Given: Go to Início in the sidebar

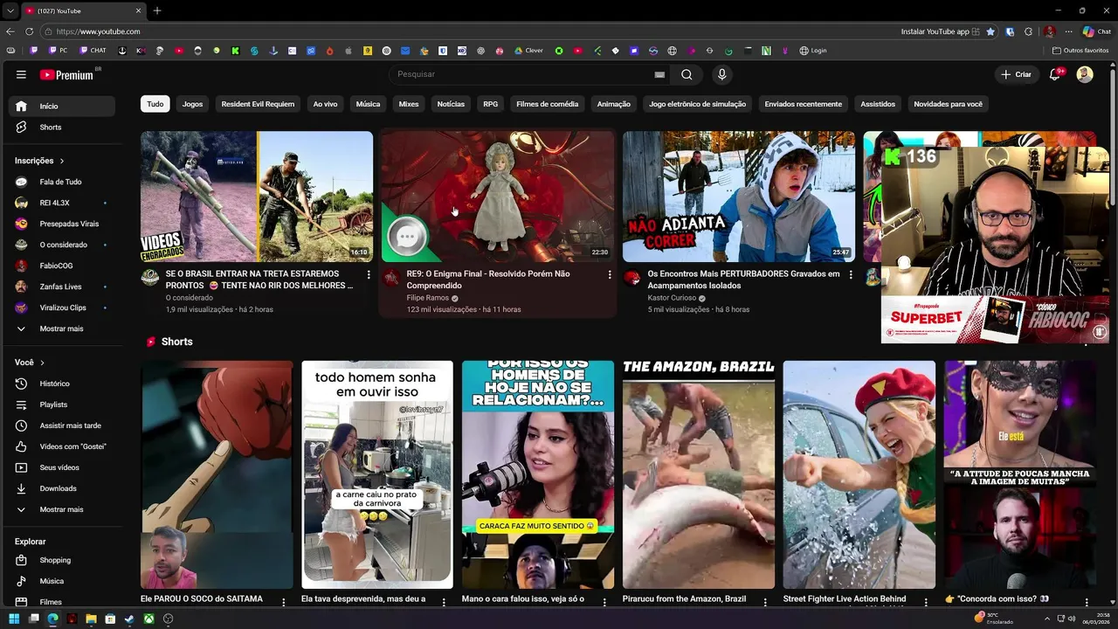Looking at the screenshot, I should (62, 106).
